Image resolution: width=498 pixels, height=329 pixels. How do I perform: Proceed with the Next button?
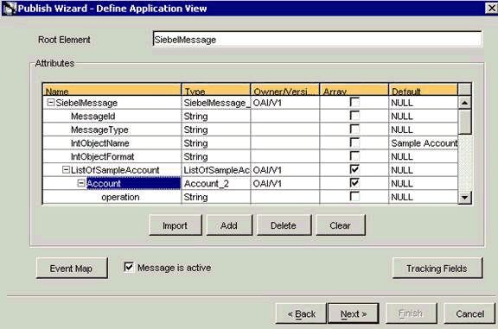(353, 313)
